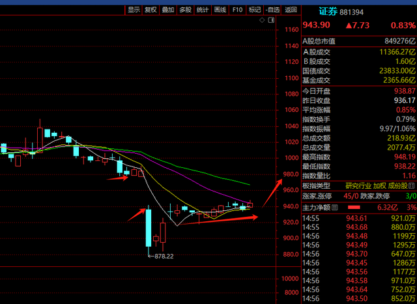Click 主力净额 amount 6.32亿
The image size is (417, 304).
click(387, 207)
